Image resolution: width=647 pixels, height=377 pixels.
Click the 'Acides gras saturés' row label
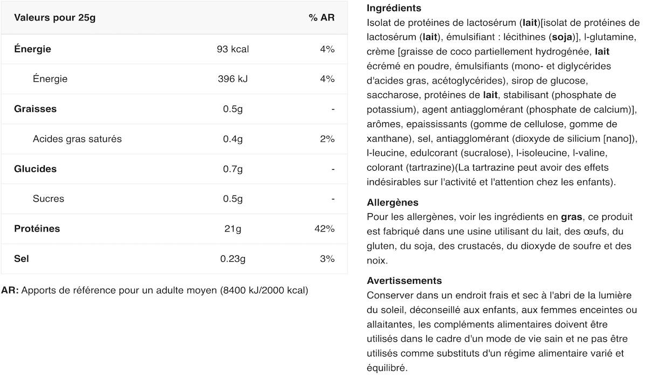[x=77, y=139]
